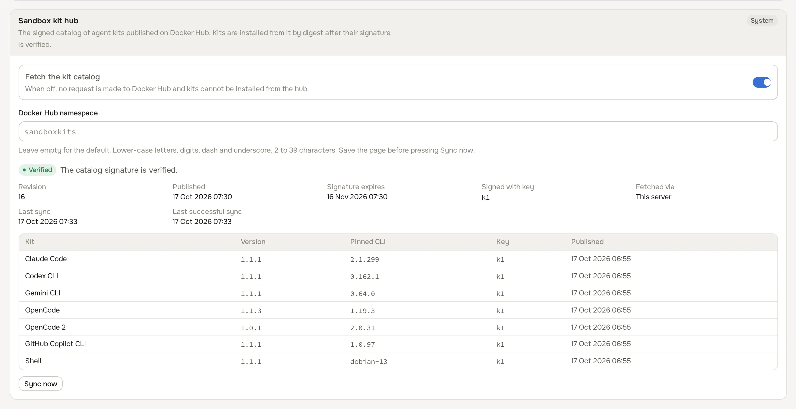The height and width of the screenshot is (409, 796).
Task: Click the Sandbox kit hub heading
Action: (48, 20)
